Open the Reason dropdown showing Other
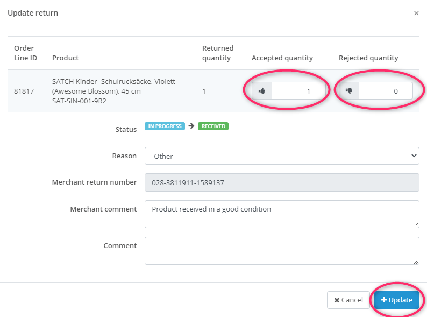The image size is (427, 317). (x=282, y=156)
